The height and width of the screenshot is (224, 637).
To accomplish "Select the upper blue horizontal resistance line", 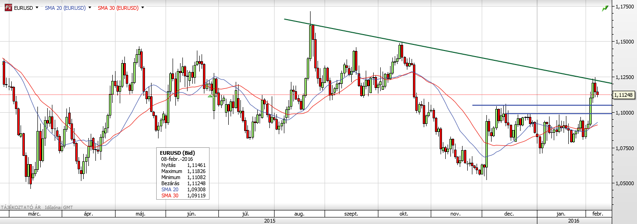I will 542,105.
